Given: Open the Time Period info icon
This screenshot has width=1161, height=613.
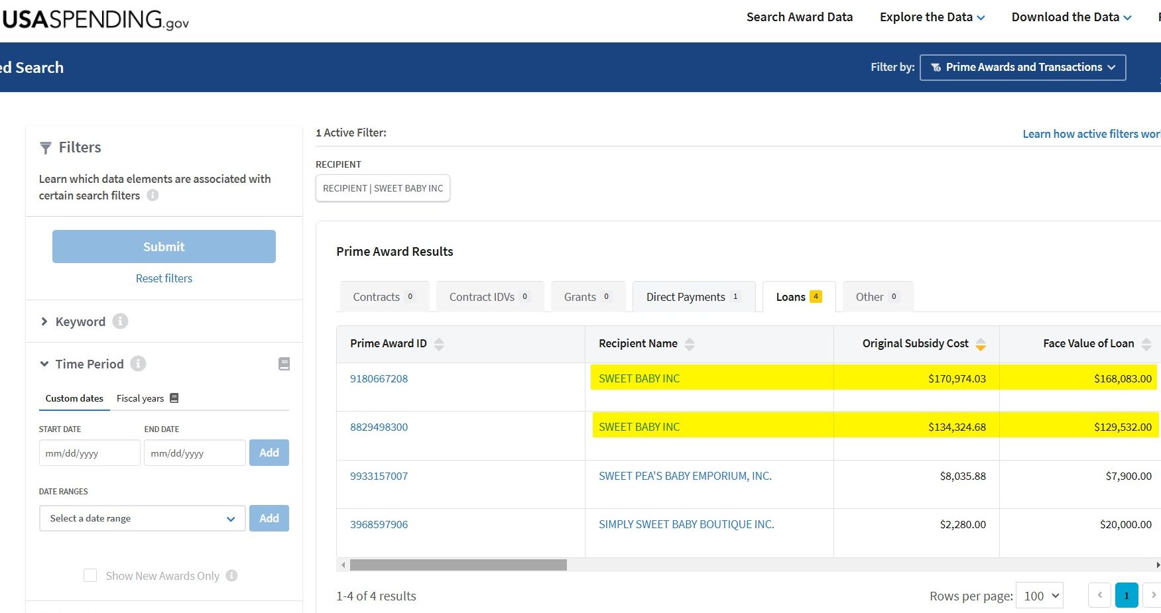Looking at the screenshot, I should click(138, 364).
